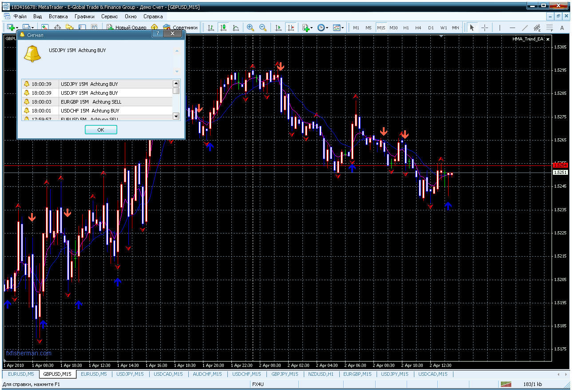Switch to GBPJPY,M15 chart tab
The width and height of the screenshot is (572, 390).
coord(285,374)
